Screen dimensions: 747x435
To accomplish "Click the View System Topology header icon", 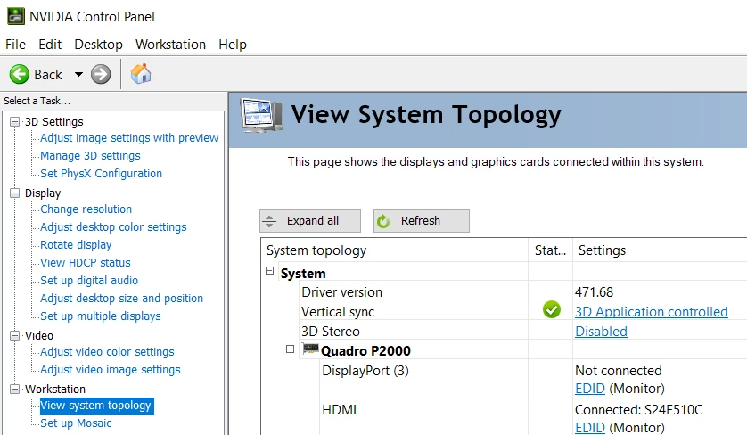I will (261, 115).
